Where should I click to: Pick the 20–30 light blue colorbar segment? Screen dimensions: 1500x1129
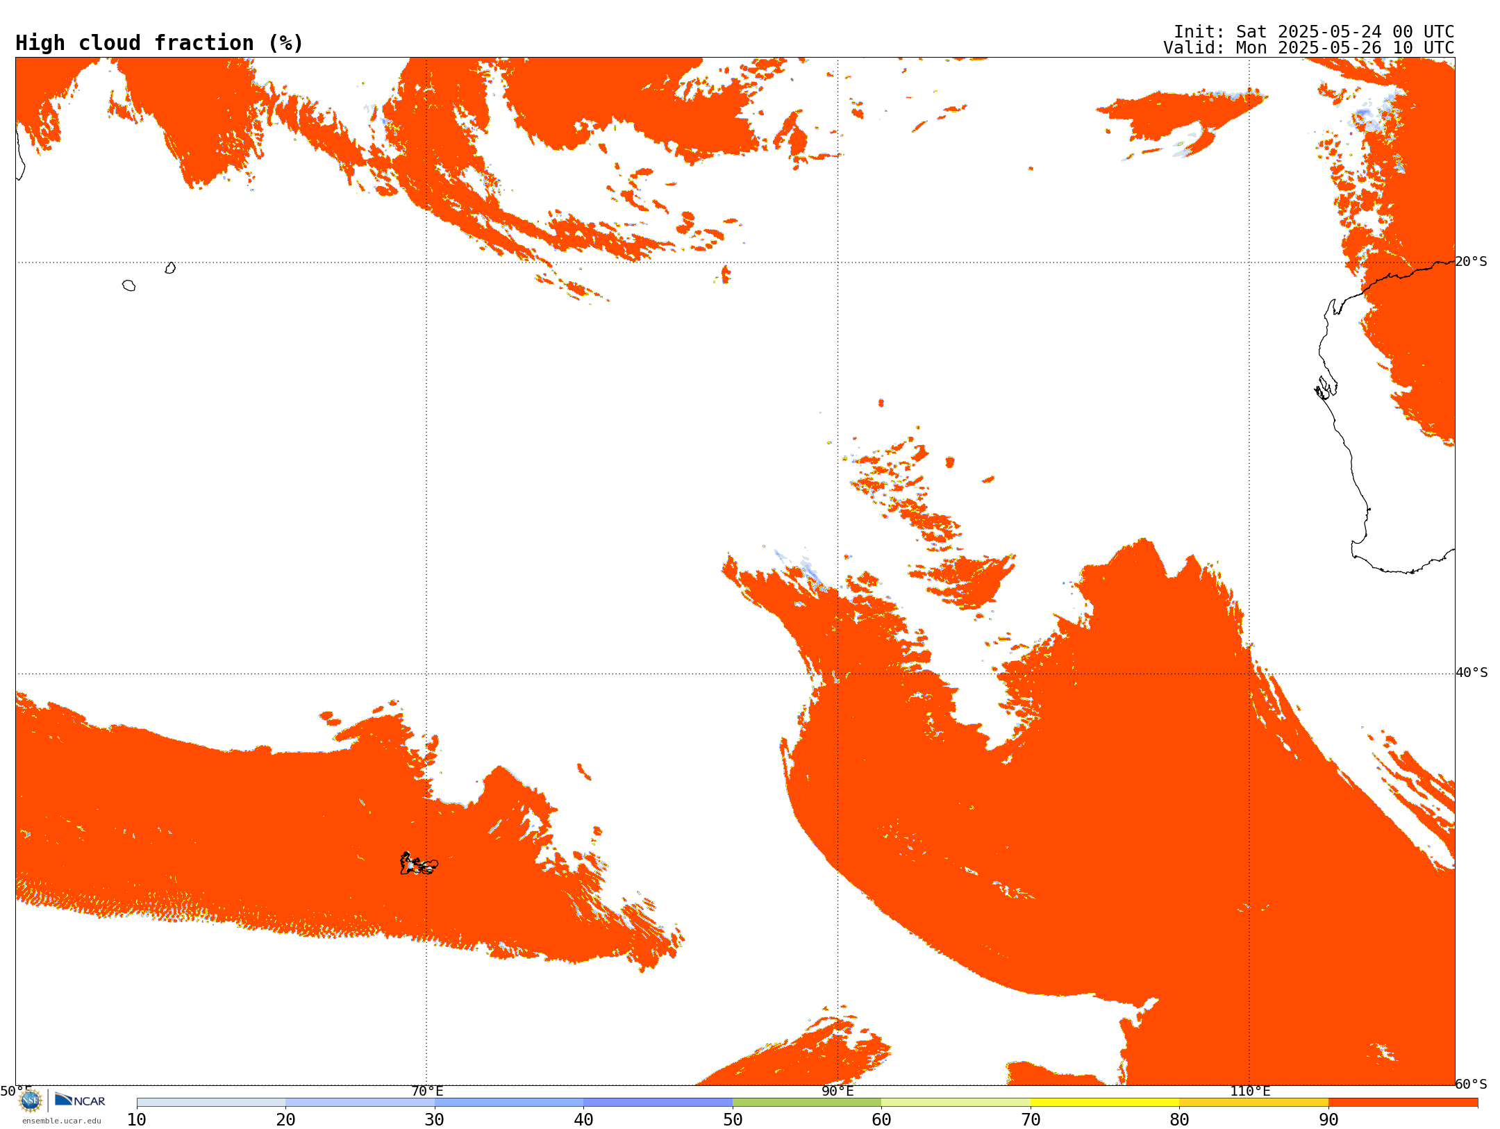pos(360,1103)
